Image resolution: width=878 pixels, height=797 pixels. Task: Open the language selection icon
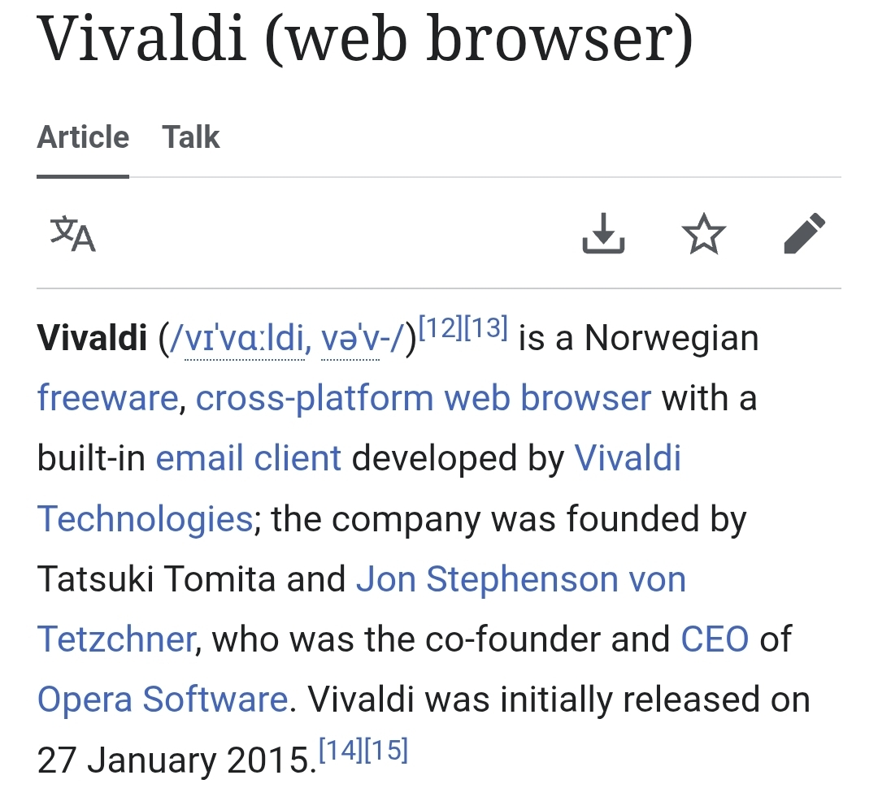click(73, 234)
